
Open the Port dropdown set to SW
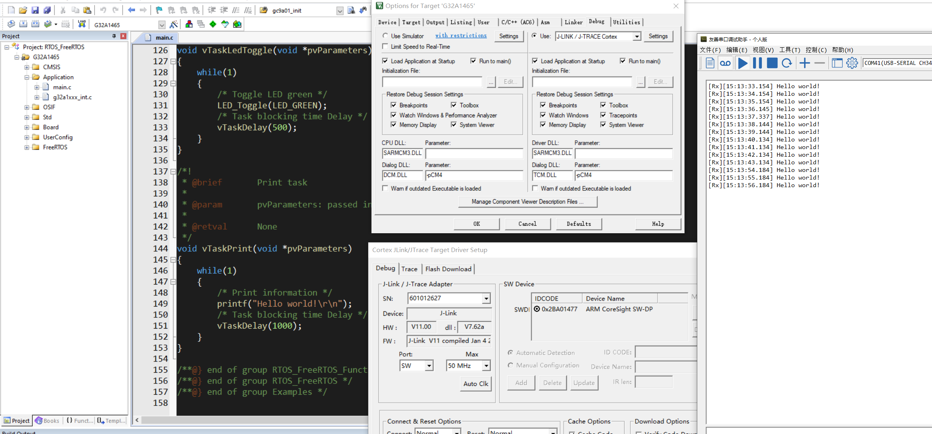[429, 366]
